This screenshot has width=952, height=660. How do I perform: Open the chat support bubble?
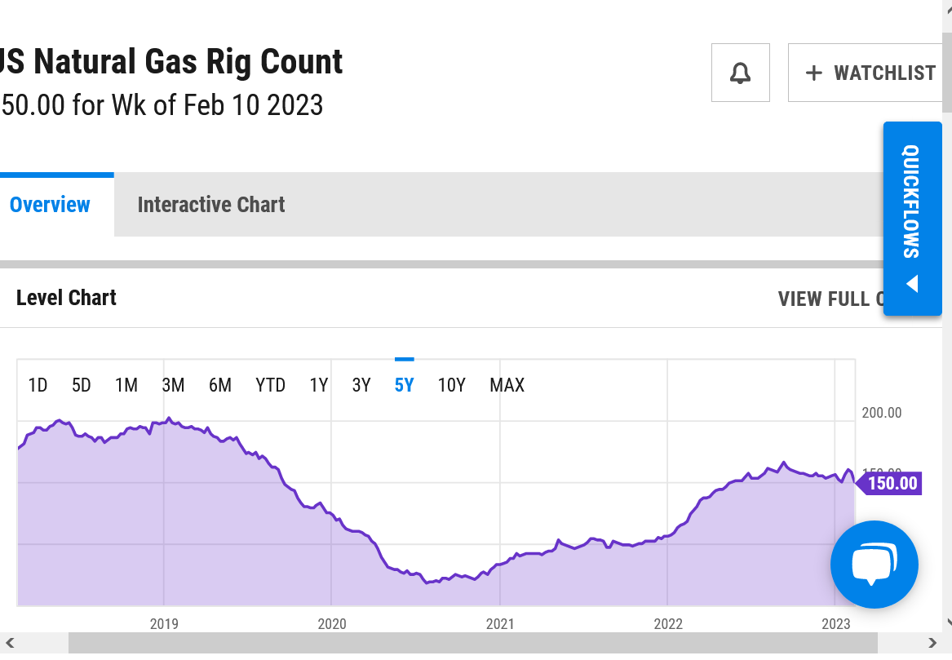click(874, 565)
